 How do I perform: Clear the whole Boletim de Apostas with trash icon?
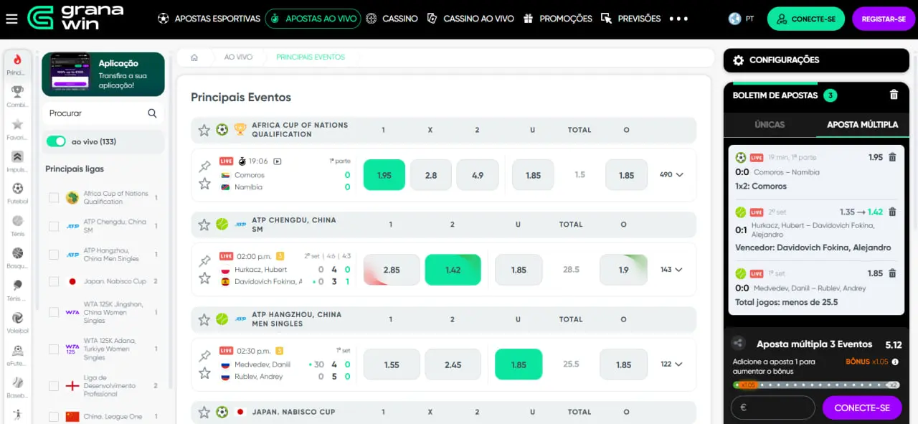(x=894, y=95)
